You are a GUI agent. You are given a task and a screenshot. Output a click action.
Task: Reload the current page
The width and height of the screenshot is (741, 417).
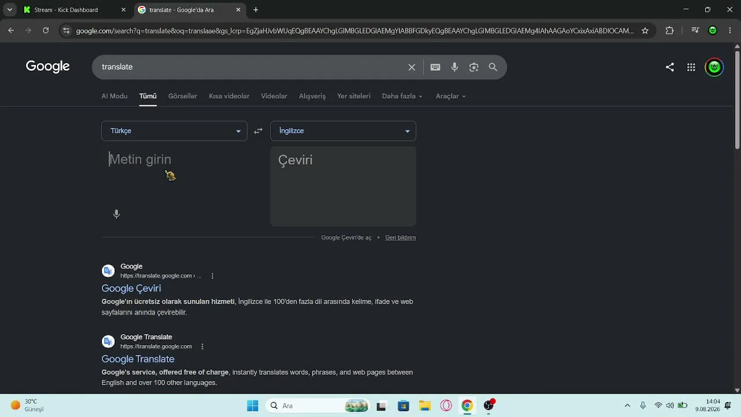click(46, 31)
